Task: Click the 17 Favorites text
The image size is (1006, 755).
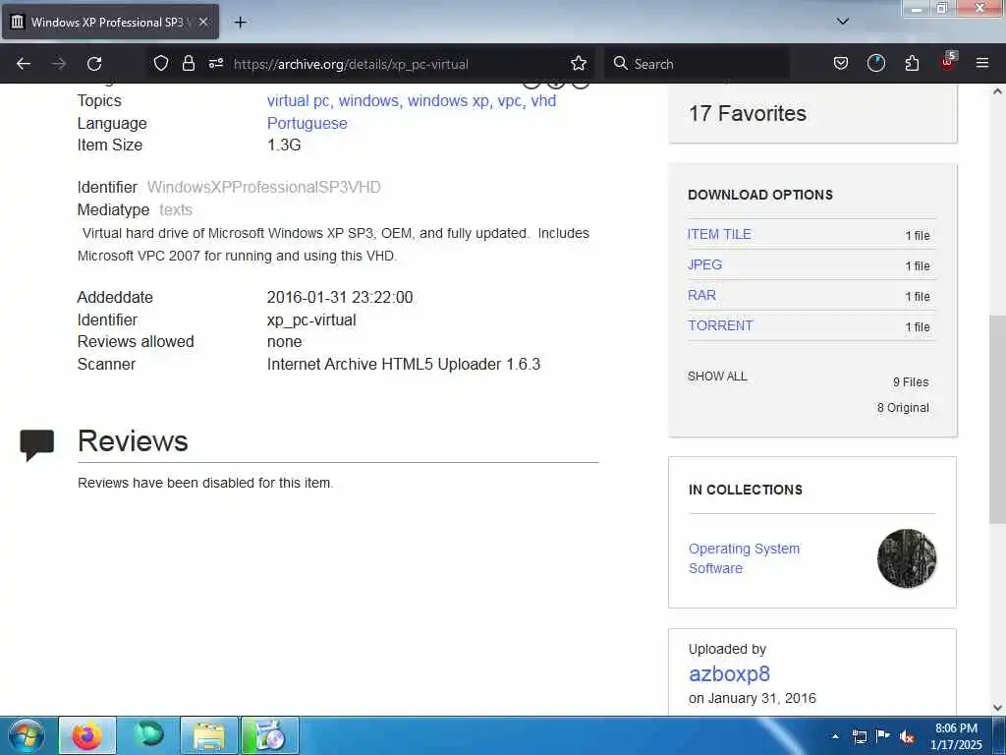Action: pos(748,114)
